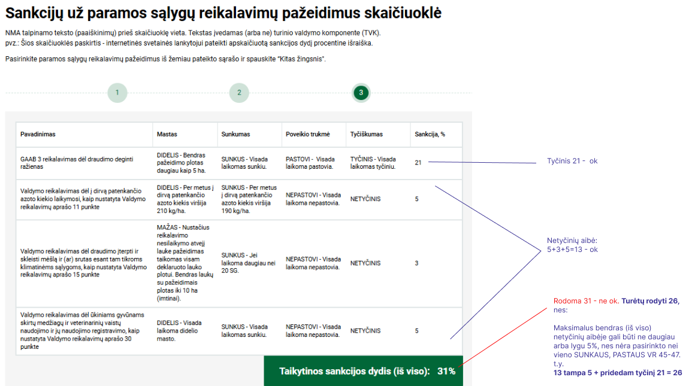Click the Sunkumas column header
Screen dimensions: 695x386
[x=235, y=135]
